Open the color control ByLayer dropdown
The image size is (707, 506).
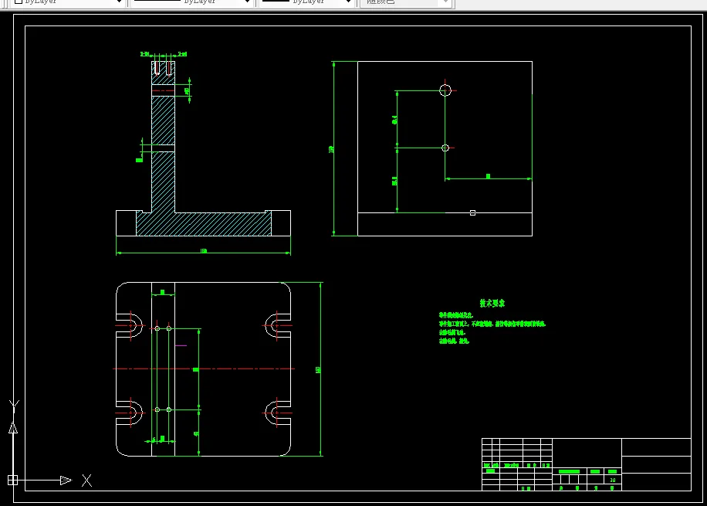tap(68, 2)
